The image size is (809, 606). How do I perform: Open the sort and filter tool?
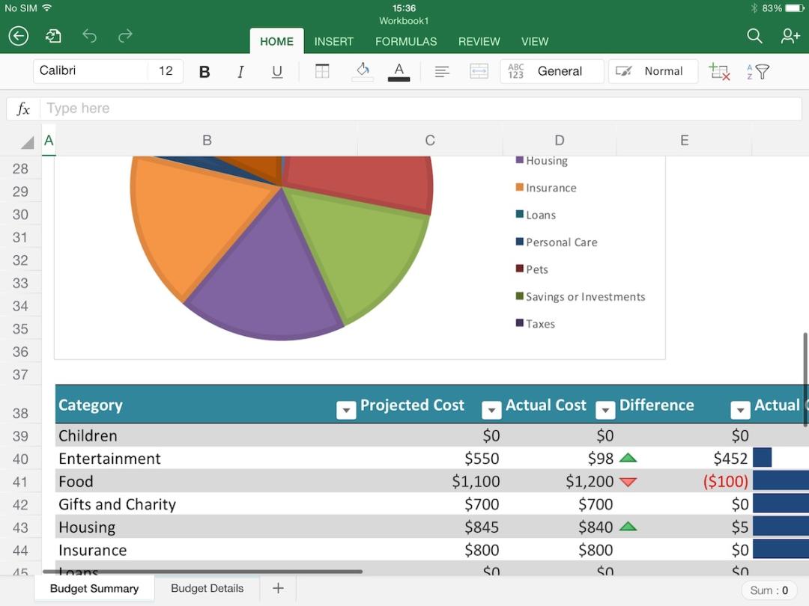click(758, 72)
